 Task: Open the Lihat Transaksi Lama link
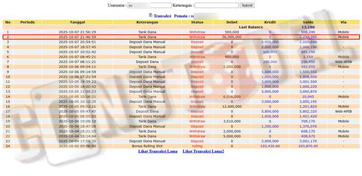pos(158,151)
